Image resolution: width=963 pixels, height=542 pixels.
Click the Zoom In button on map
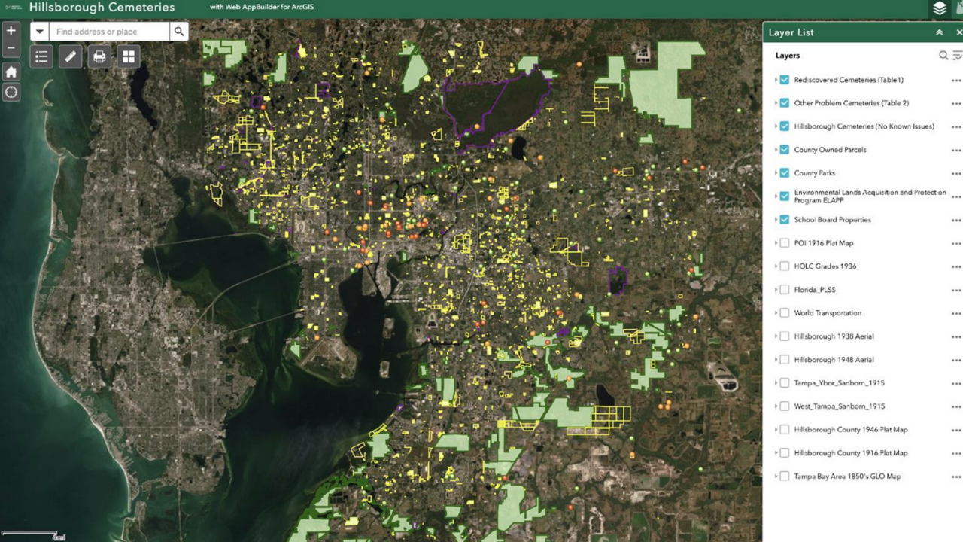11,32
